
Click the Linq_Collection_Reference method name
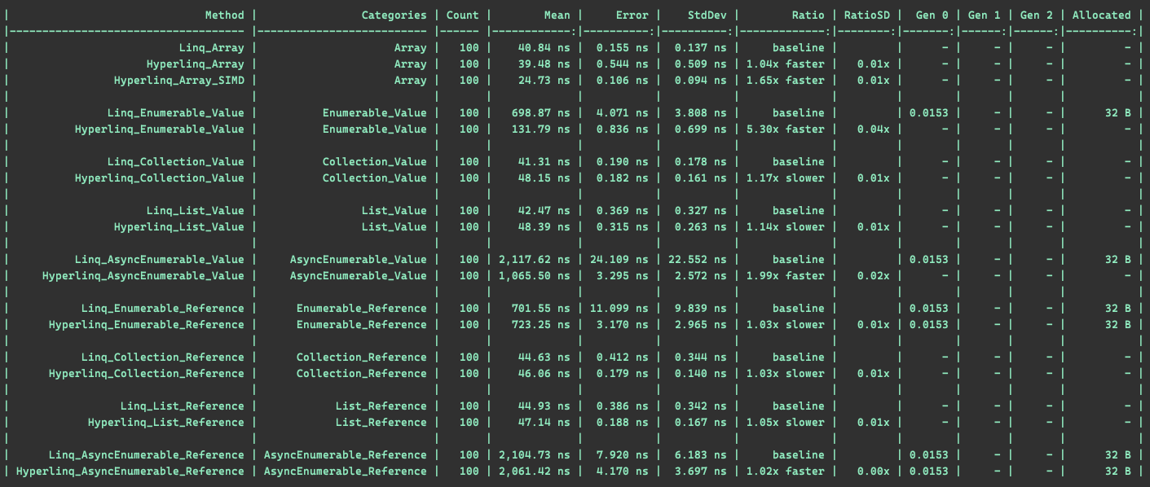coord(162,357)
